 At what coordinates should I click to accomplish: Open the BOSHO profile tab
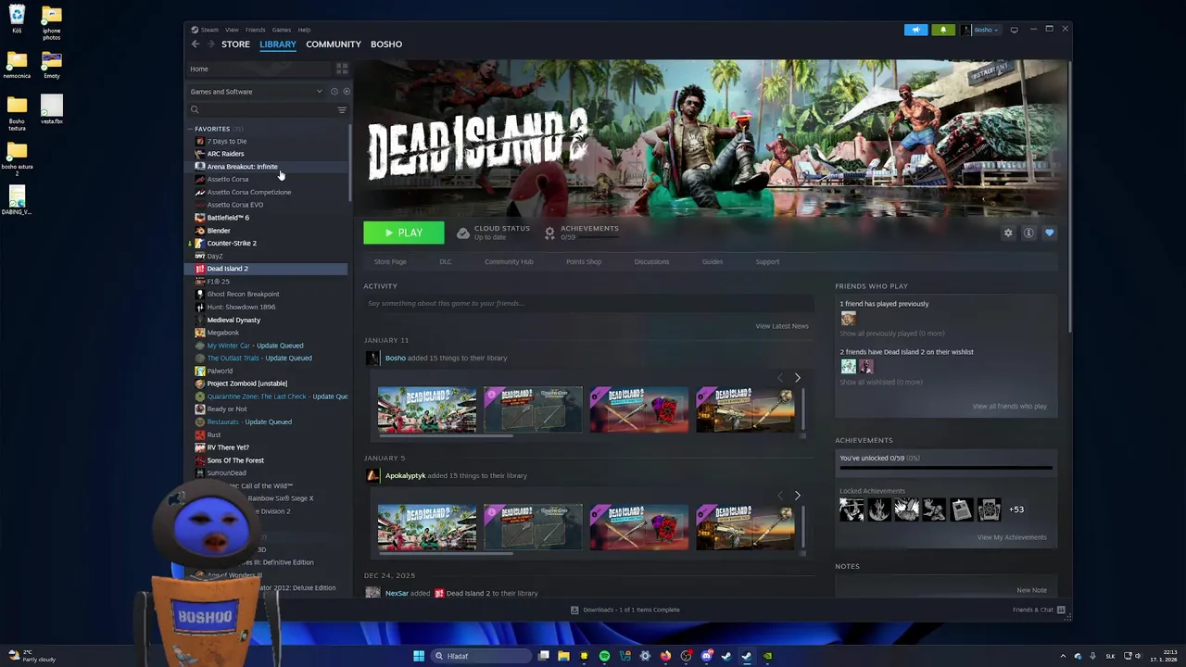tap(386, 44)
